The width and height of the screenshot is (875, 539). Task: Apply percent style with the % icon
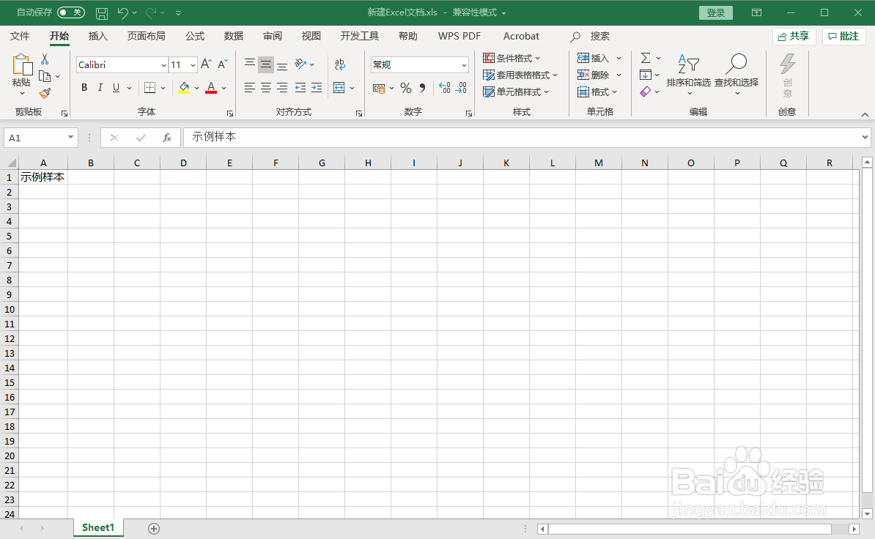[405, 88]
